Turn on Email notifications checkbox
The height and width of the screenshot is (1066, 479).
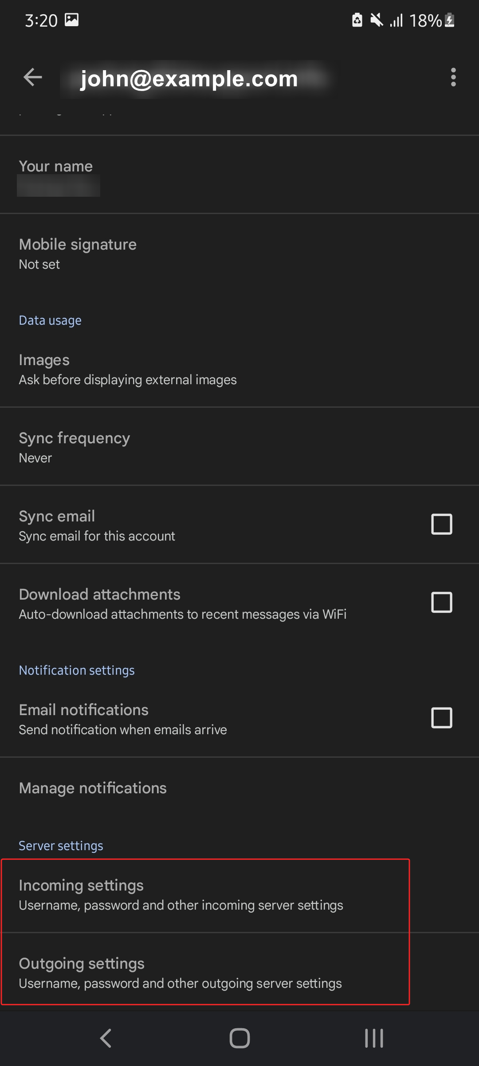click(441, 718)
